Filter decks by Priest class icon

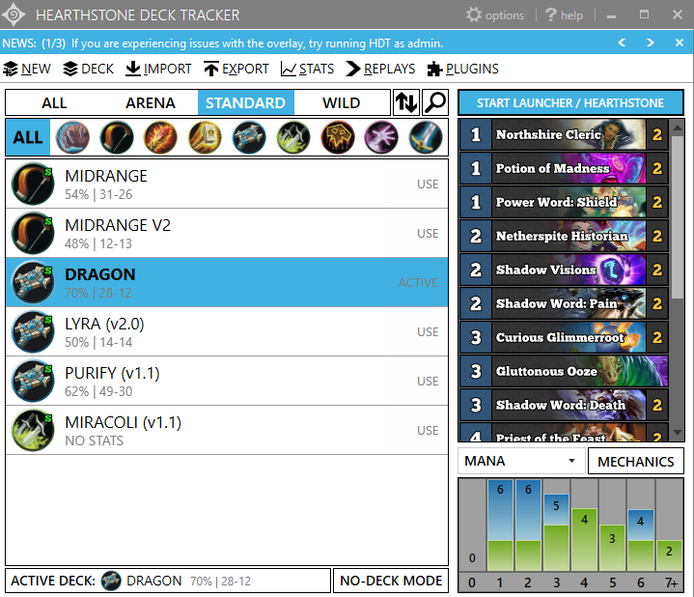(249, 138)
